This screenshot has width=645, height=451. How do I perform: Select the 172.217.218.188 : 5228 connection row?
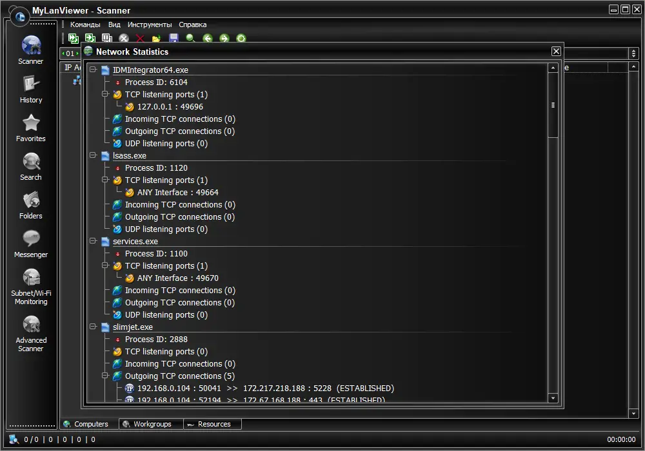coord(266,388)
